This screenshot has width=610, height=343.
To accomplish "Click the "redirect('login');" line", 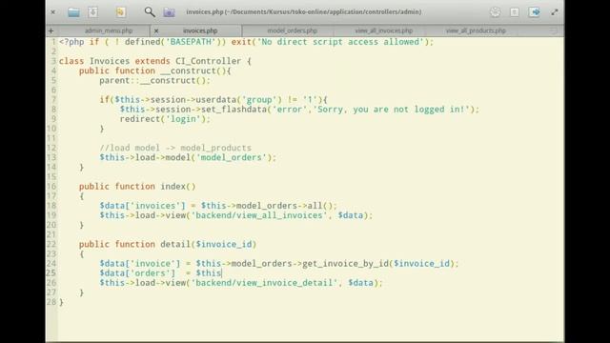I will pyautogui.click(x=165, y=119).
